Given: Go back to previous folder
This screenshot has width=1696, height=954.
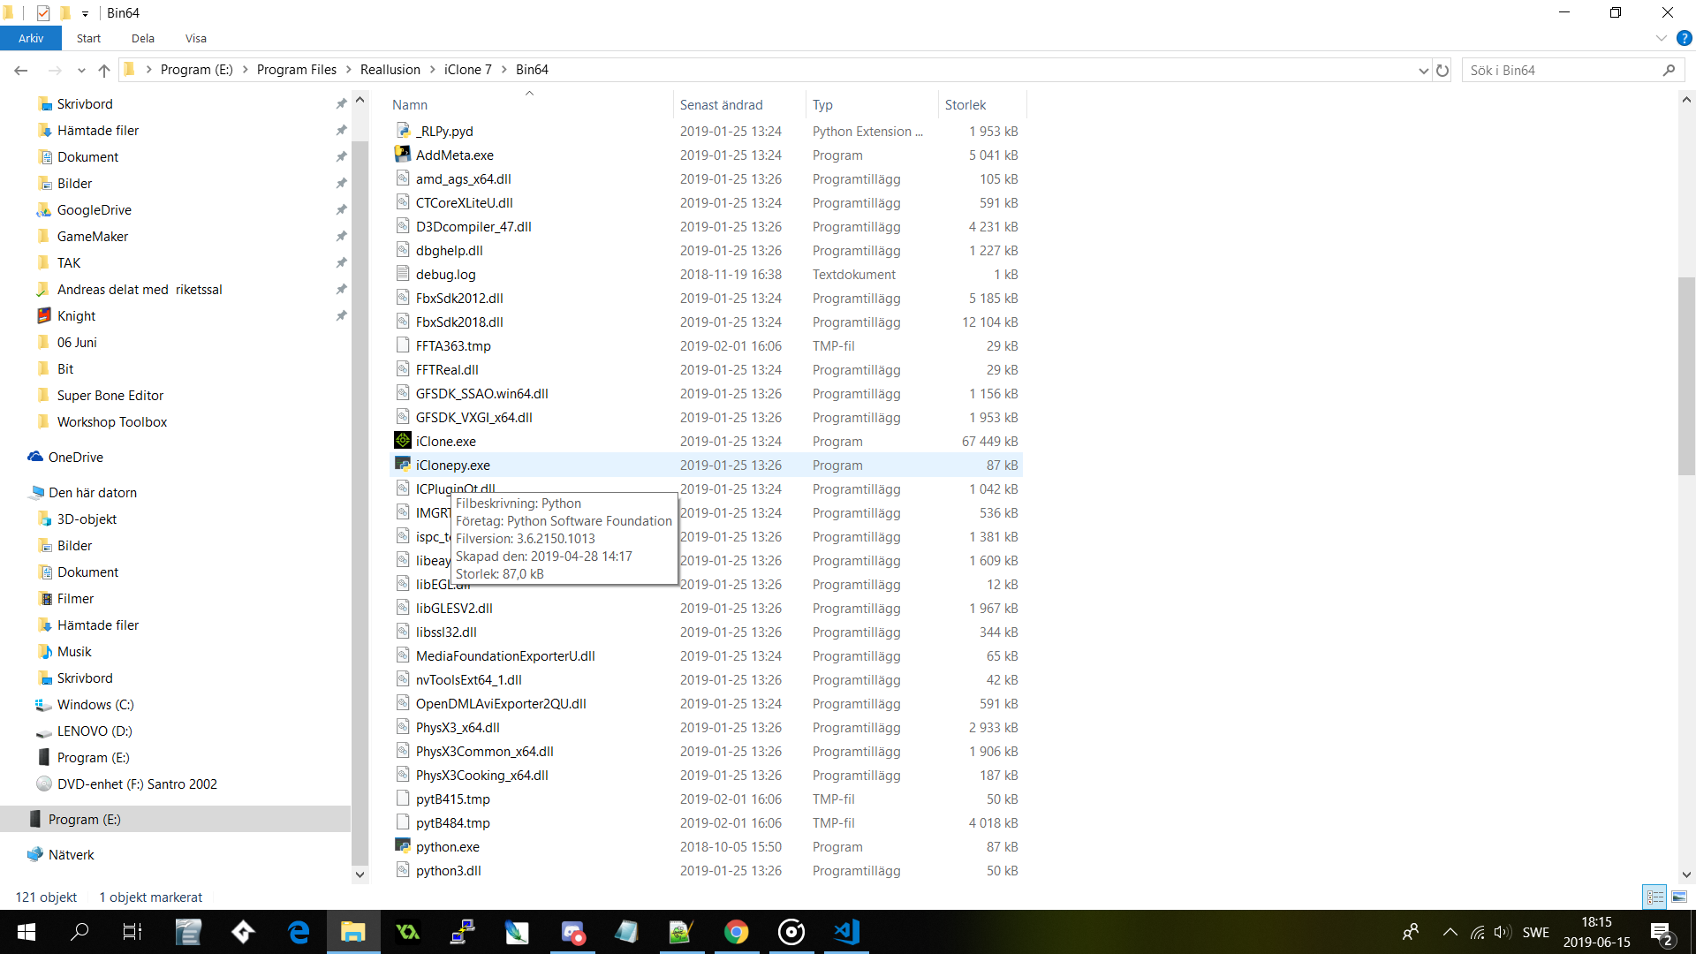Looking at the screenshot, I should point(21,70).
